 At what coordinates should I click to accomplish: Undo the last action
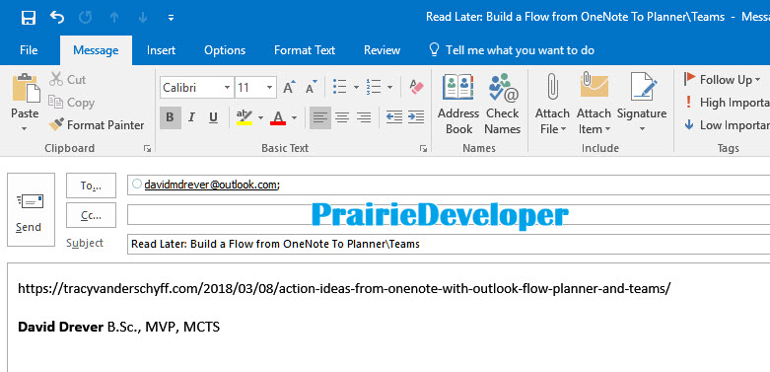[x=57, y=18]
